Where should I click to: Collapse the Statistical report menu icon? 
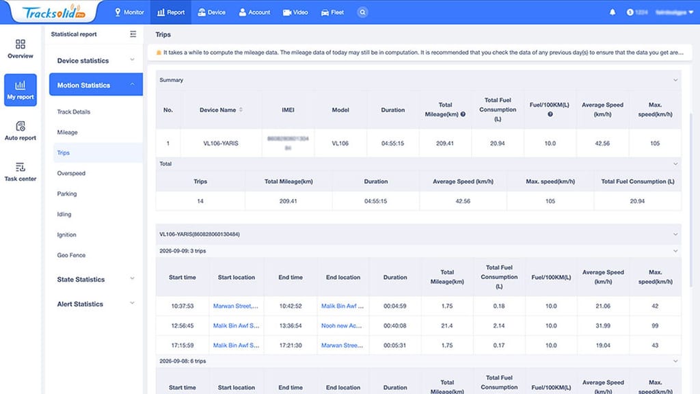[x=133, y=34]
